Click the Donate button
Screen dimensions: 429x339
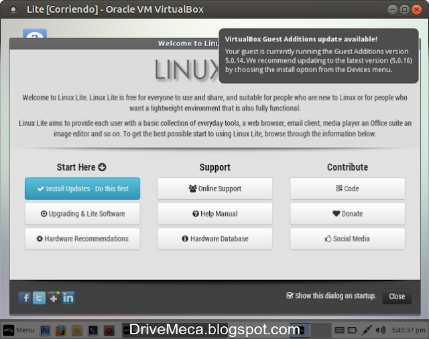[347, 214]
